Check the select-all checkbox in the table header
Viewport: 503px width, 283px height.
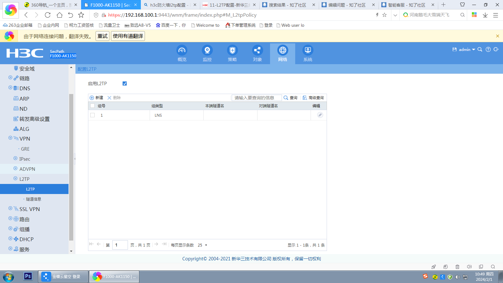(92, 106)
